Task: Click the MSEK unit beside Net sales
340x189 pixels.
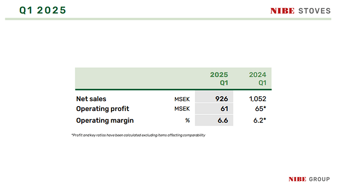Action: coord(182,99)
